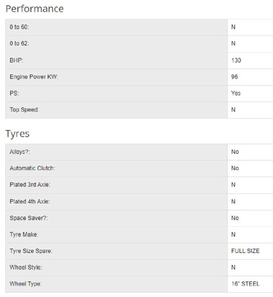Select the Plated 4th Axle label

30,201
